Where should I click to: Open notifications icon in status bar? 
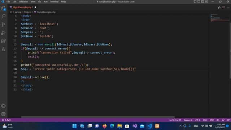(x=228, y=120)
